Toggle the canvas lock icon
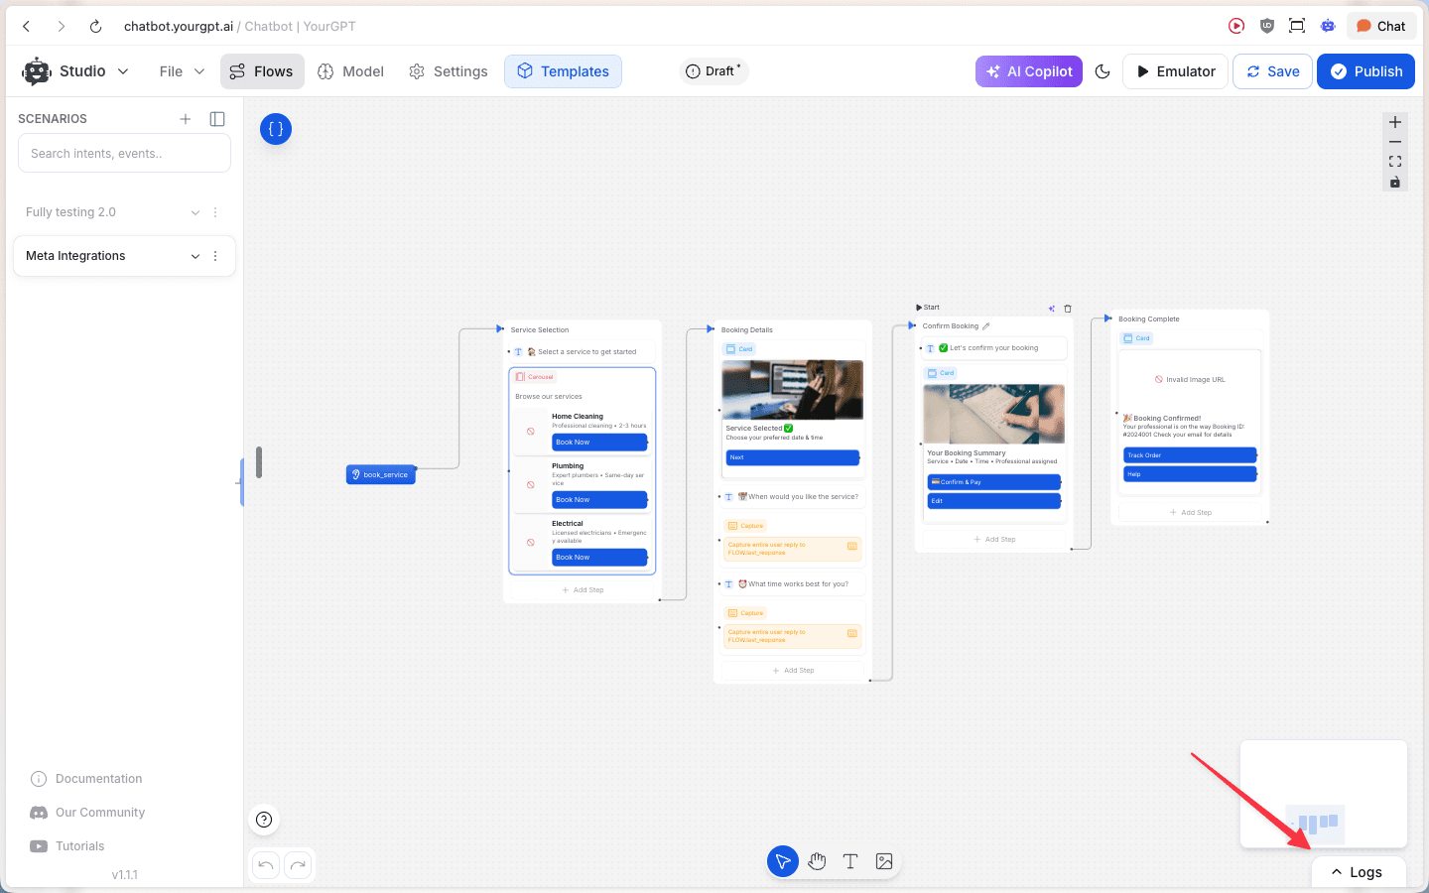 pos(1395,182)
